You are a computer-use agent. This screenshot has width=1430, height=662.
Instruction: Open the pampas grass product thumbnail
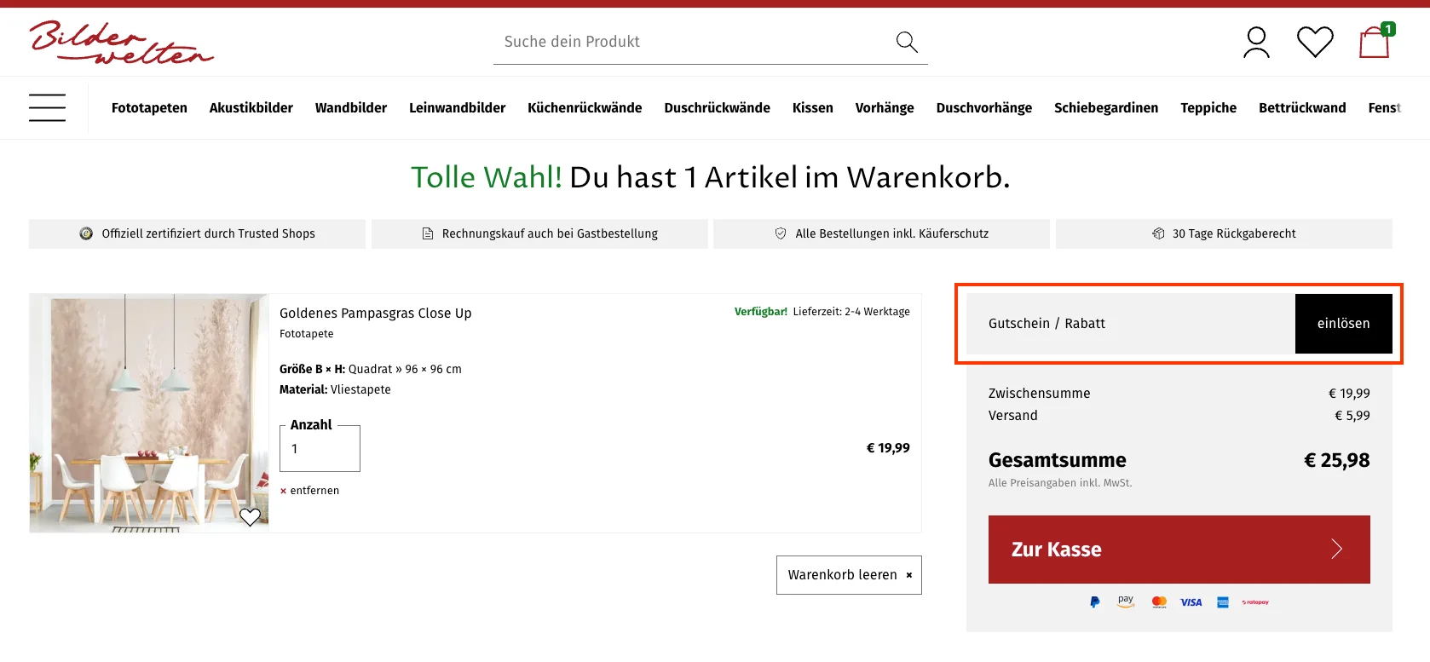pos(149,413)
